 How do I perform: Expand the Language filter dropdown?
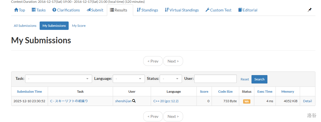tap(129, 79)
